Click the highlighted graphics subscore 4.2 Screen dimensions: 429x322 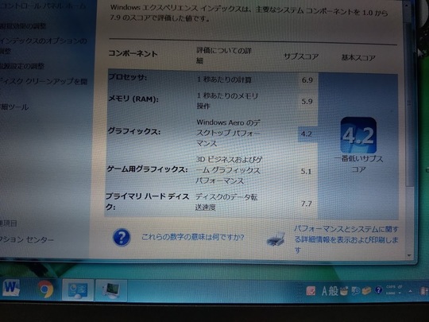click(307, 134)
